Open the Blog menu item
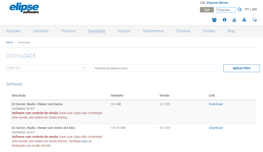263x152 pixels. (x=231, y=31)
